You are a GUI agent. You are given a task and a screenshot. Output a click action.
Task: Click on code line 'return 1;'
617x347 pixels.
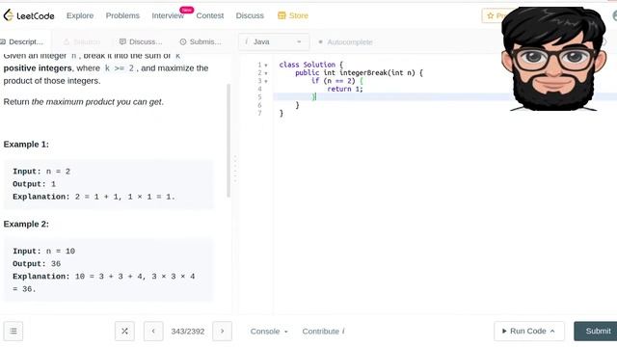coord(345,89)
